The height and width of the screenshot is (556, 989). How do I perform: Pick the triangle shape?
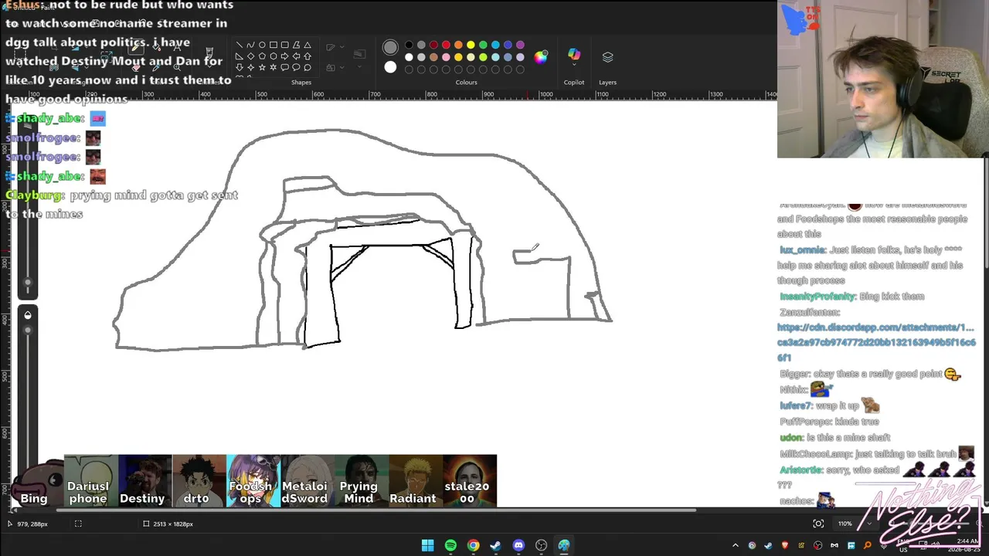308,45
